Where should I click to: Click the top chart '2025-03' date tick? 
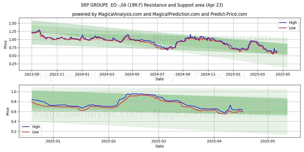258,74
